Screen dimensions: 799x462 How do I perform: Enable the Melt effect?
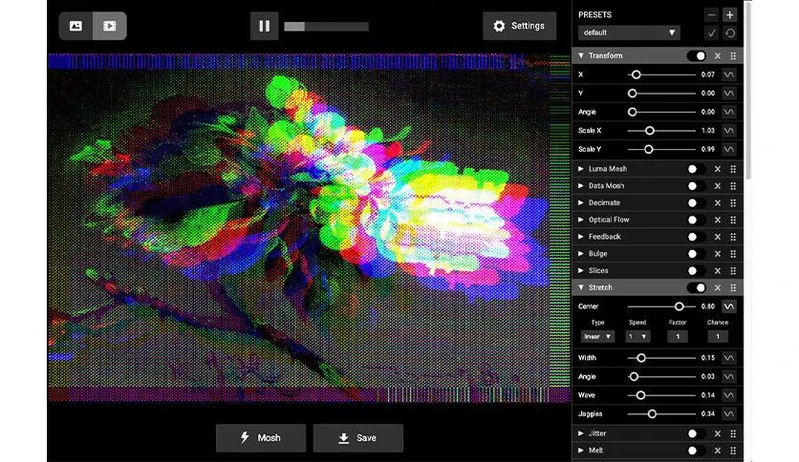[x=696, y=451]
